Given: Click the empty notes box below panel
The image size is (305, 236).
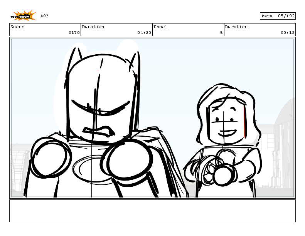Looking at the screenshot, I should (153, 211).
